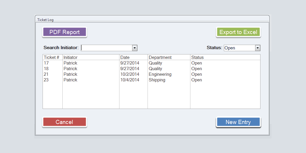Image resolution: width=306 pixels, height=153 pixels.
Task: Click the purple PDF Report button
Action: [x=64, y=32]
